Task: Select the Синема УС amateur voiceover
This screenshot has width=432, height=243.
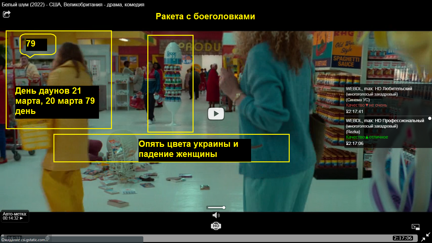Action: click(388, 100)
